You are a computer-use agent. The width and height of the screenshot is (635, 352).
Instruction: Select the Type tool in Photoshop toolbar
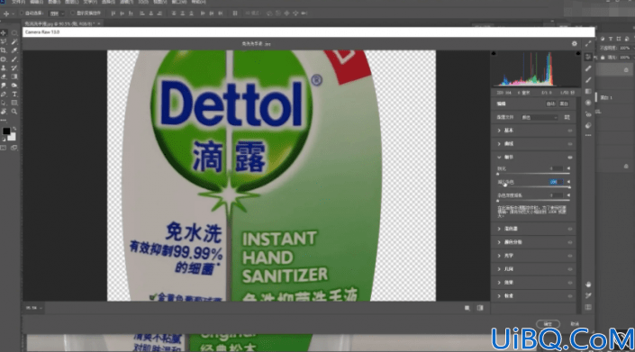[14, 94]
